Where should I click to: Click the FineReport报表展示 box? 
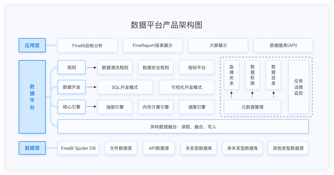click(x=153, y=45)
